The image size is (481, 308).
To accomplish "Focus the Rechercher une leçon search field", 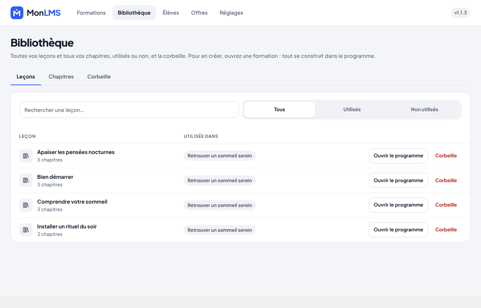I will tap(129, 110).
